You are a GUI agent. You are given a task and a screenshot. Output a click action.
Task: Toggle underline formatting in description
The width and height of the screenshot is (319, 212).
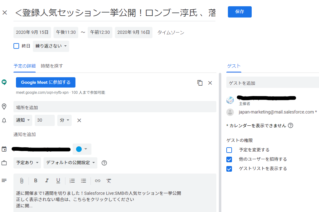[x=58, y=181]
